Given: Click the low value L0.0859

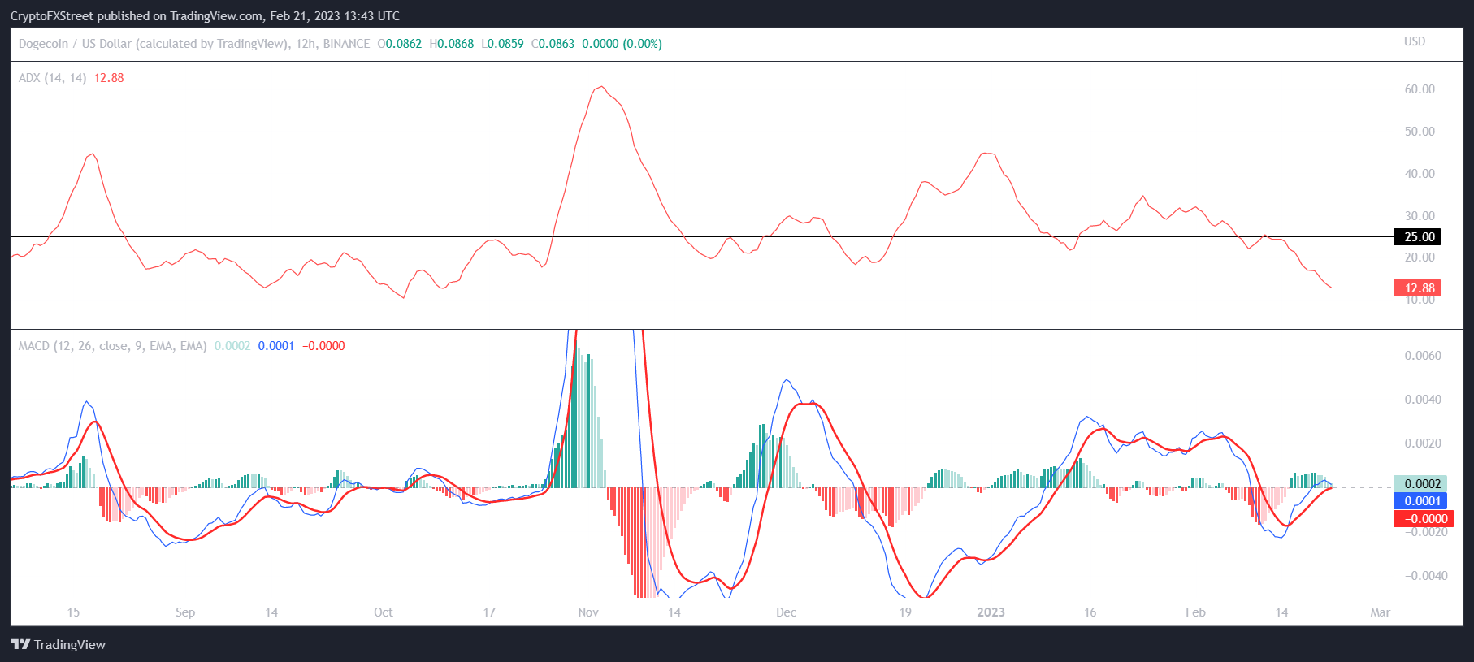Looking at the screenshot, I should click(x=502, y=44).
